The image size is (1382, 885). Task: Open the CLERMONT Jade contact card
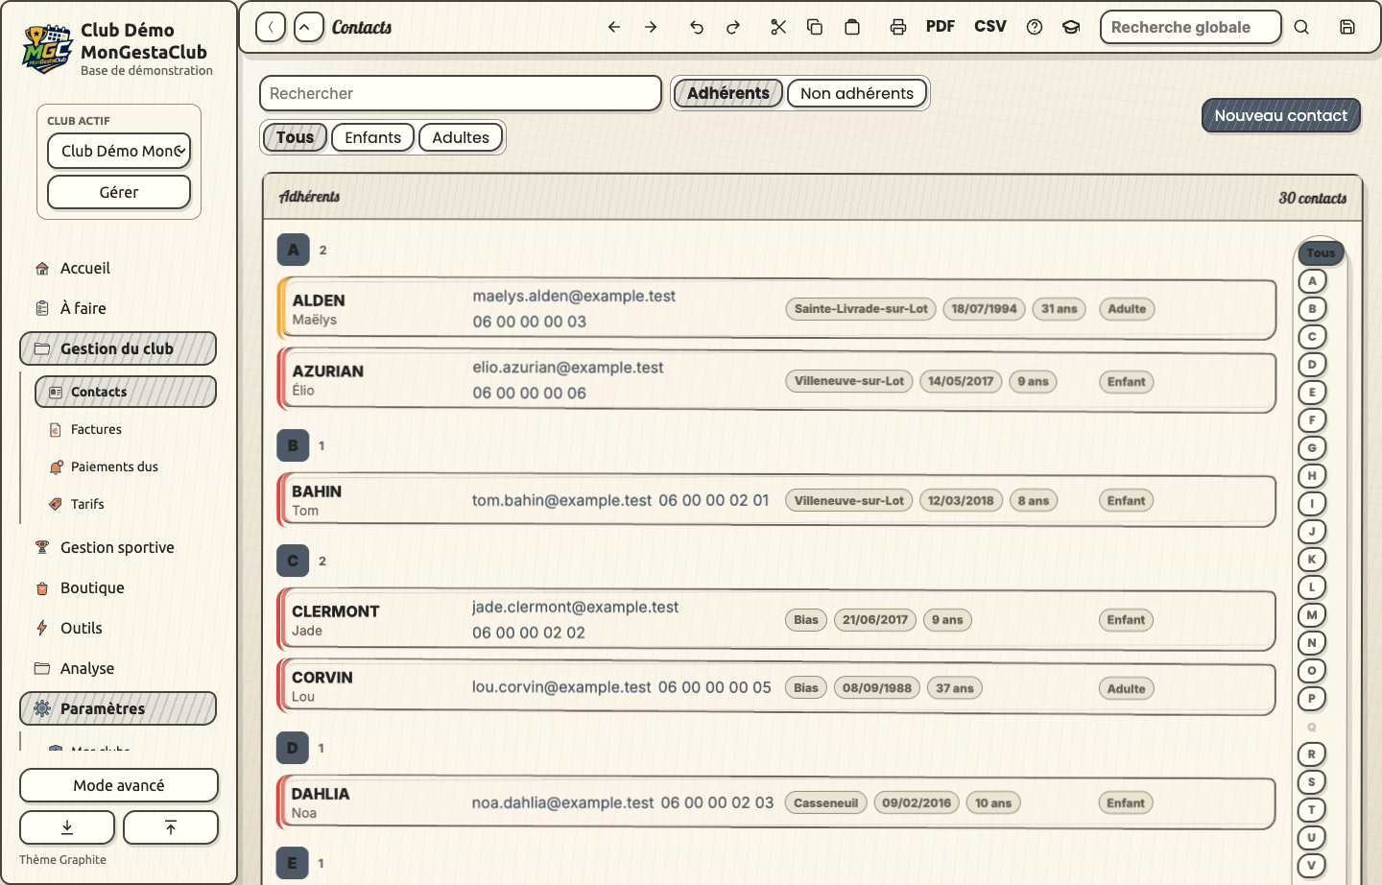[776, 620]
